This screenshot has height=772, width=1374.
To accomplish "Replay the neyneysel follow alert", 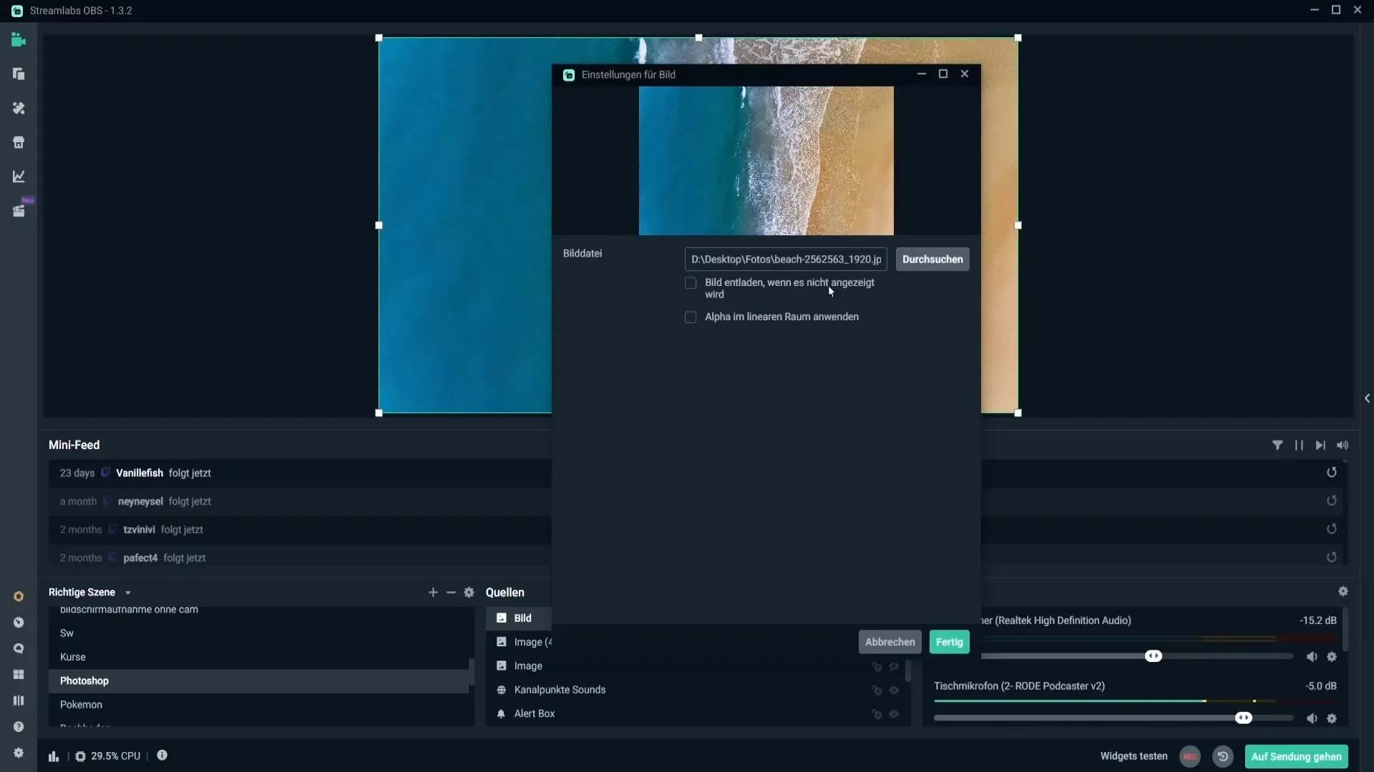I will click(1332, 501).
